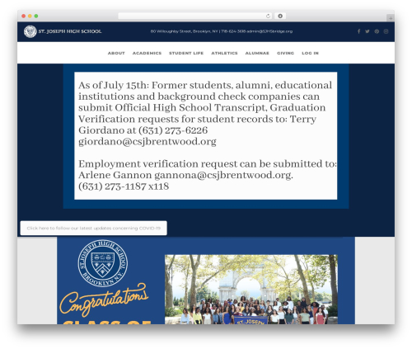Open the class group photo
This screenshot has width=412, height=349.
251,290
